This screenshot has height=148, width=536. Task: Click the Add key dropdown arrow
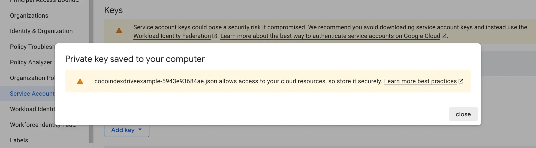click(x=140, y=130)
